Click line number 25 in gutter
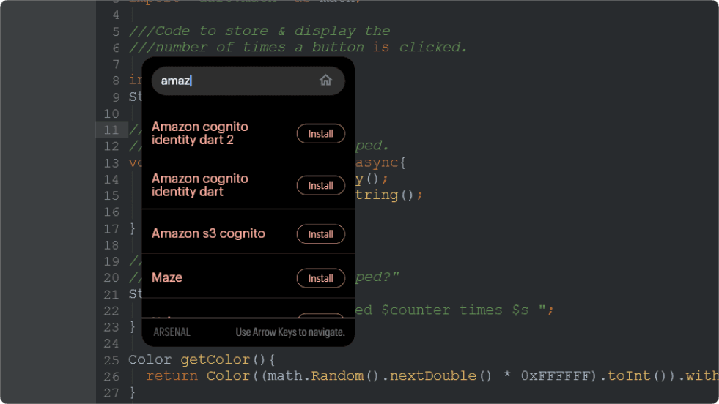 point(111,360)
